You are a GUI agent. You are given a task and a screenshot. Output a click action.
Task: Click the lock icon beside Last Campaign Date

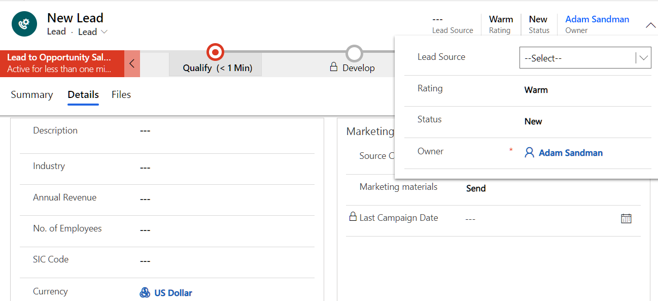click(x=353, y=217)
